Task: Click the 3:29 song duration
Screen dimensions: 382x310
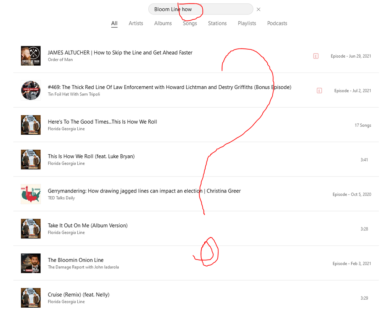Action: coord(364,298)
